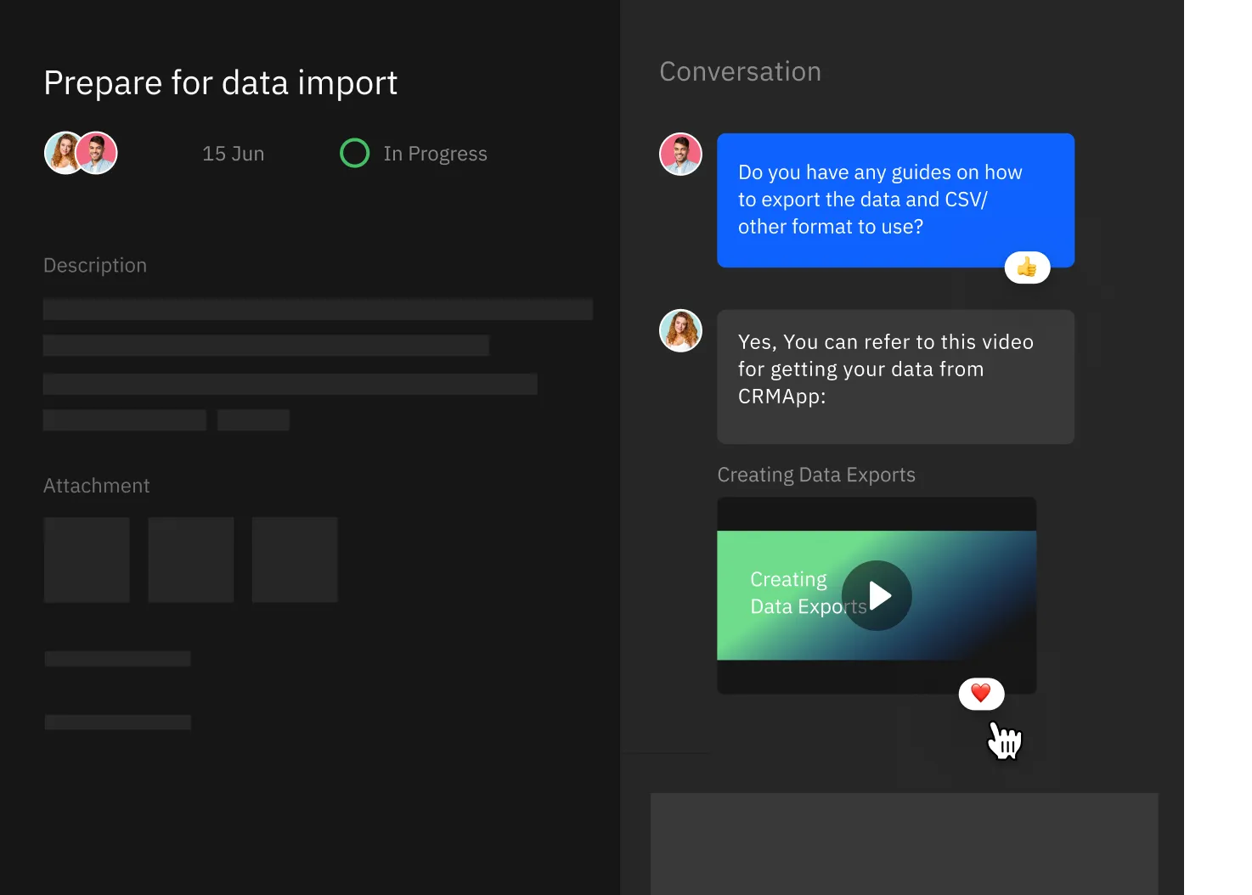Screen dimensions: 1252x895
Task: Click the thumbs up reaction badge
Action: coord(1027,267)
